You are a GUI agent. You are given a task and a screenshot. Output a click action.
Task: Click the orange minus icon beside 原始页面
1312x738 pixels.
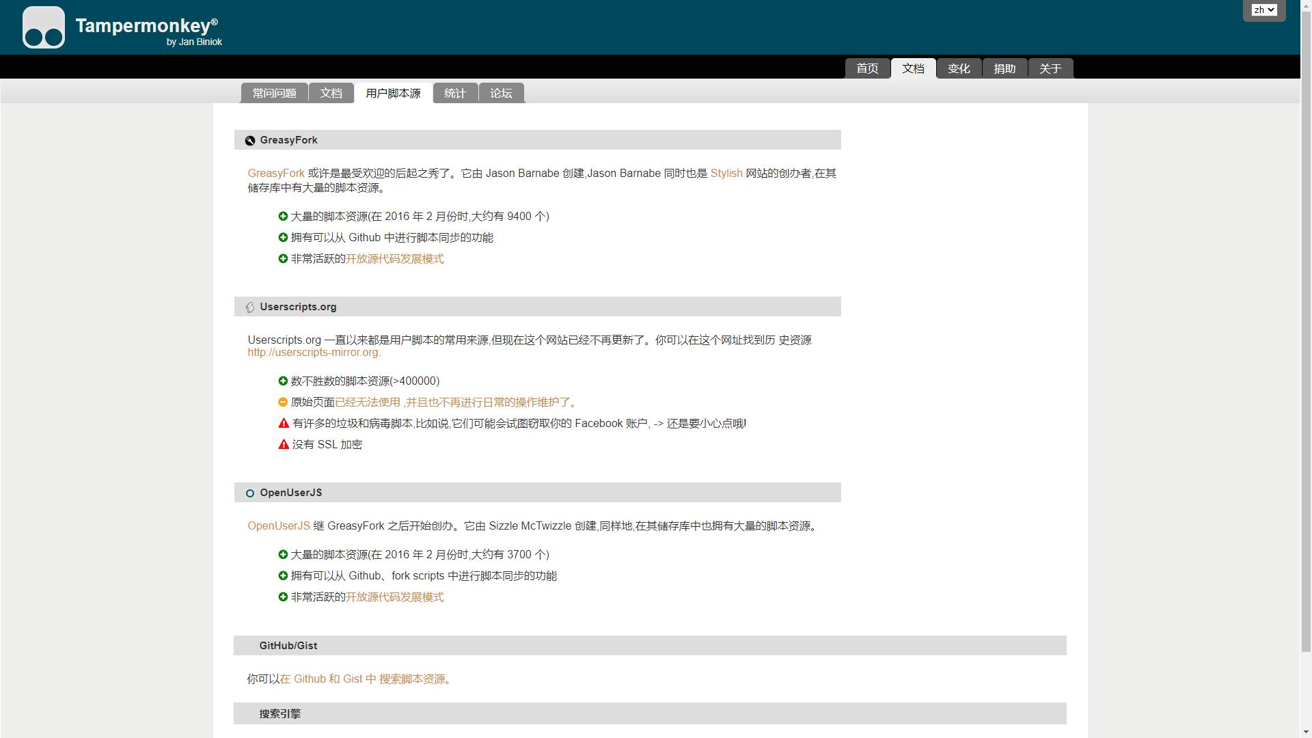[x=283, y=402]
